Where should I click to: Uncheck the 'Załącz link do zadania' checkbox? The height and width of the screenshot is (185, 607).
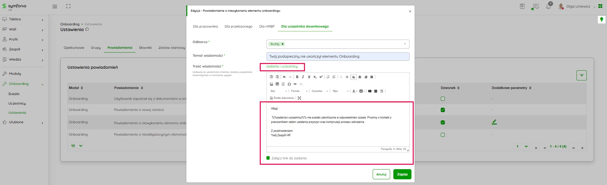[x=268, y=158]
